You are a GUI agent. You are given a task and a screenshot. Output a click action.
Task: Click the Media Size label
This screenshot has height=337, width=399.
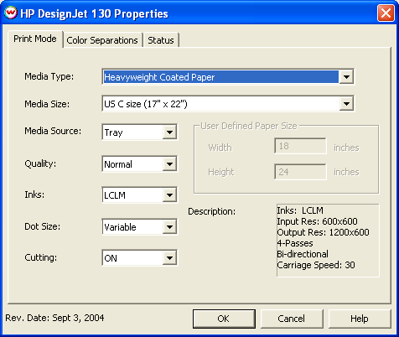coord(47,104)
